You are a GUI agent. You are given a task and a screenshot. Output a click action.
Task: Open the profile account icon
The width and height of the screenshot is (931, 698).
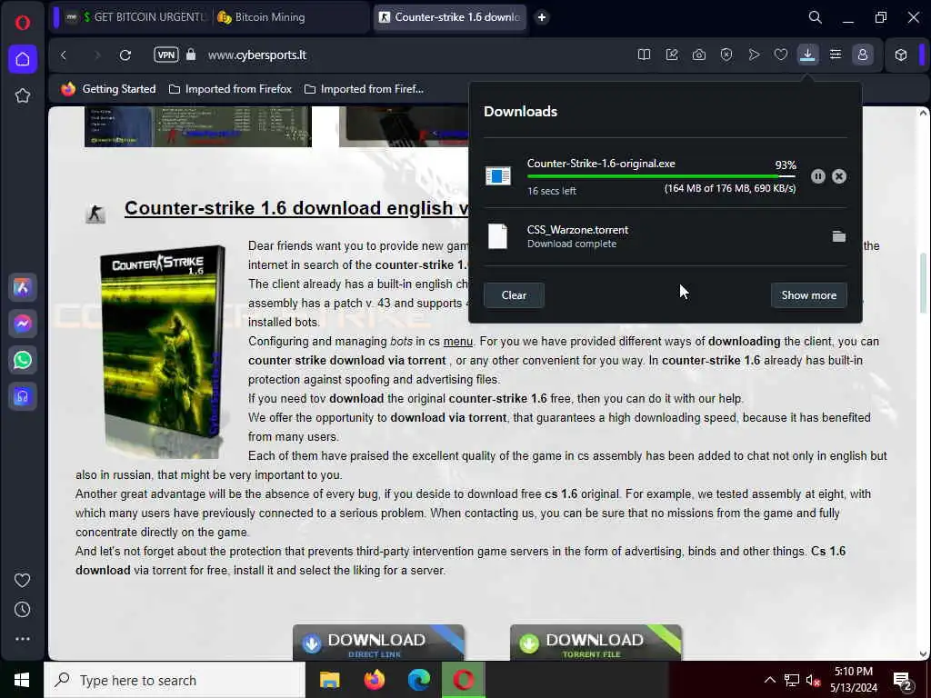pos(863,55)
